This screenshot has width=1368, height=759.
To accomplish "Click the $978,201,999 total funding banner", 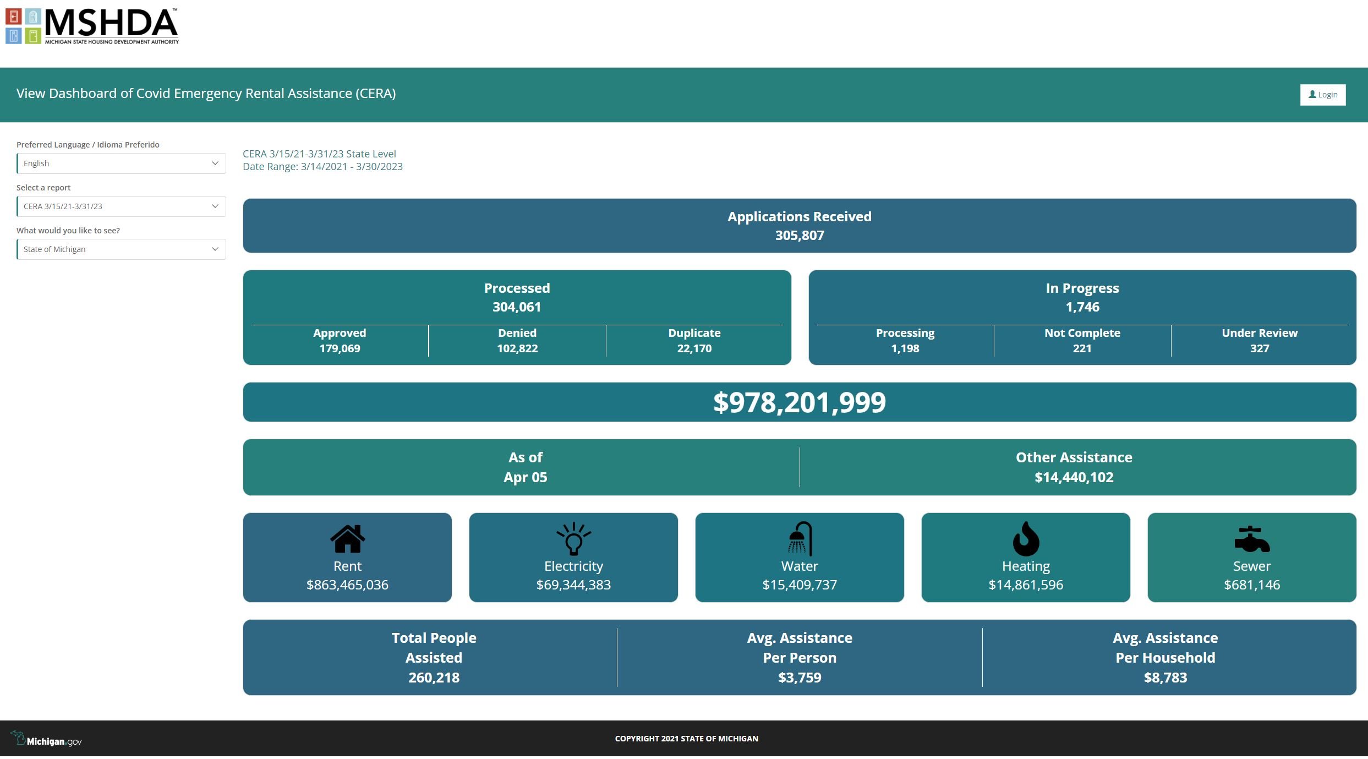I will (799, 402).
